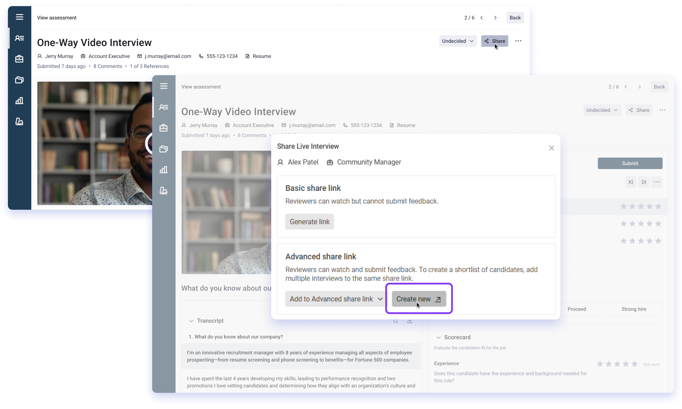This screenshot has width=682, height=409.
Task: Go to previous assessment in front window
Action: 626,87
